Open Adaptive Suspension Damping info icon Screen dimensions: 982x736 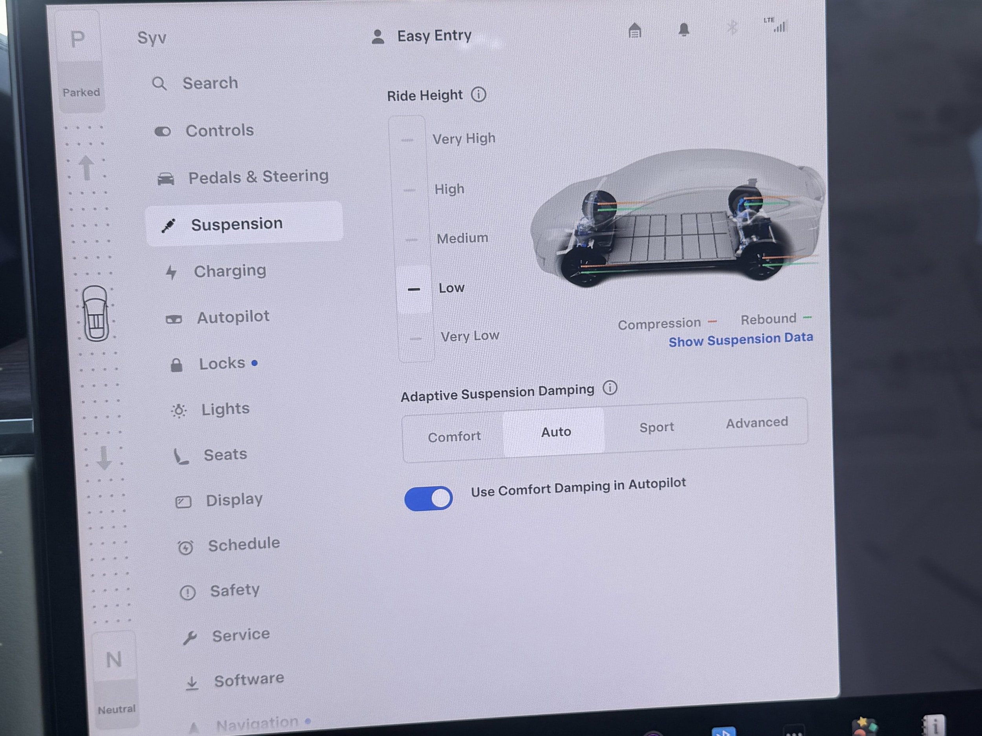coord(610,388)
